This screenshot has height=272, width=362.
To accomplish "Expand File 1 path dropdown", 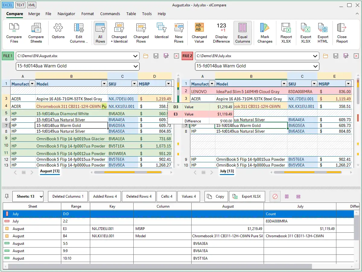I will click(135, 56).
